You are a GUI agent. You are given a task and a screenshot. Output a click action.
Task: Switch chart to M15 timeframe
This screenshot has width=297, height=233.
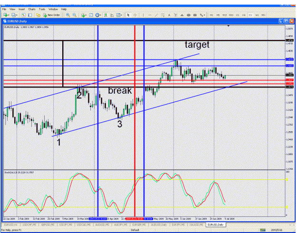click(224, 15)
